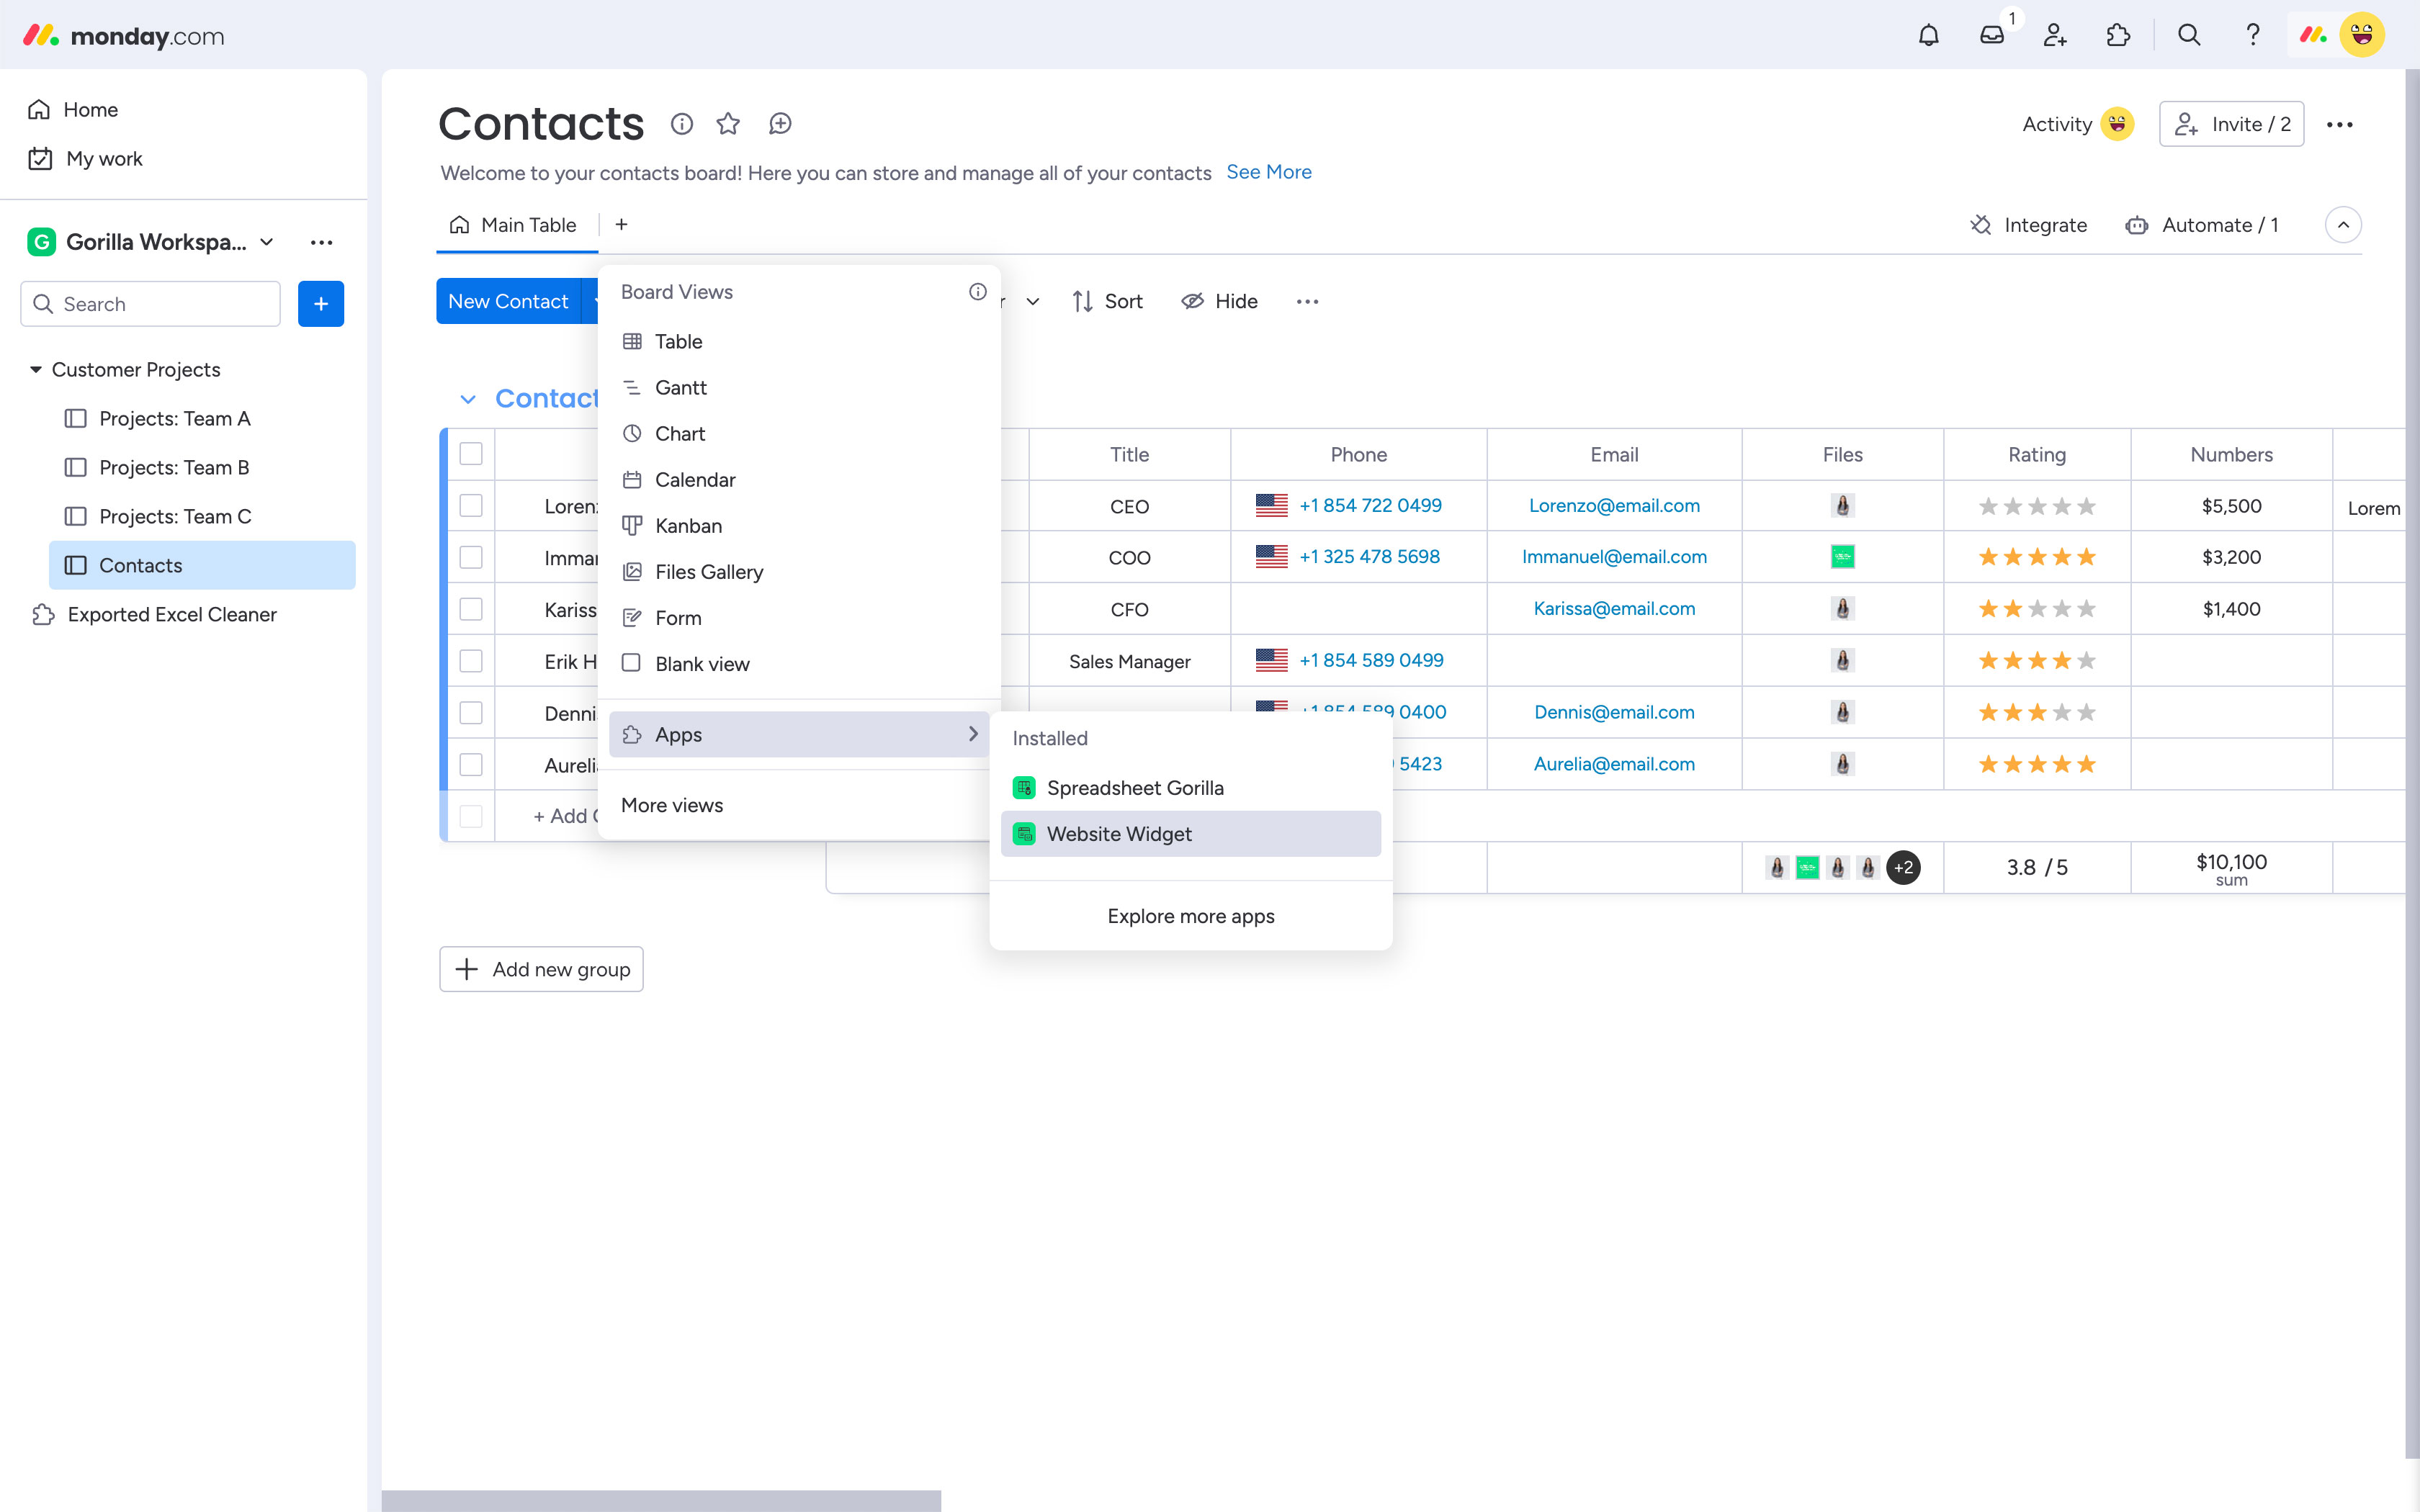Collapse board header with the up-chevron button

[x=2343, y=225]
